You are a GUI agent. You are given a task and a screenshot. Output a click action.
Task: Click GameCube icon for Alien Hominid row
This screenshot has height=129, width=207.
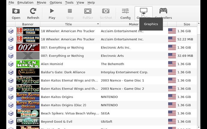tap(11, 64)
